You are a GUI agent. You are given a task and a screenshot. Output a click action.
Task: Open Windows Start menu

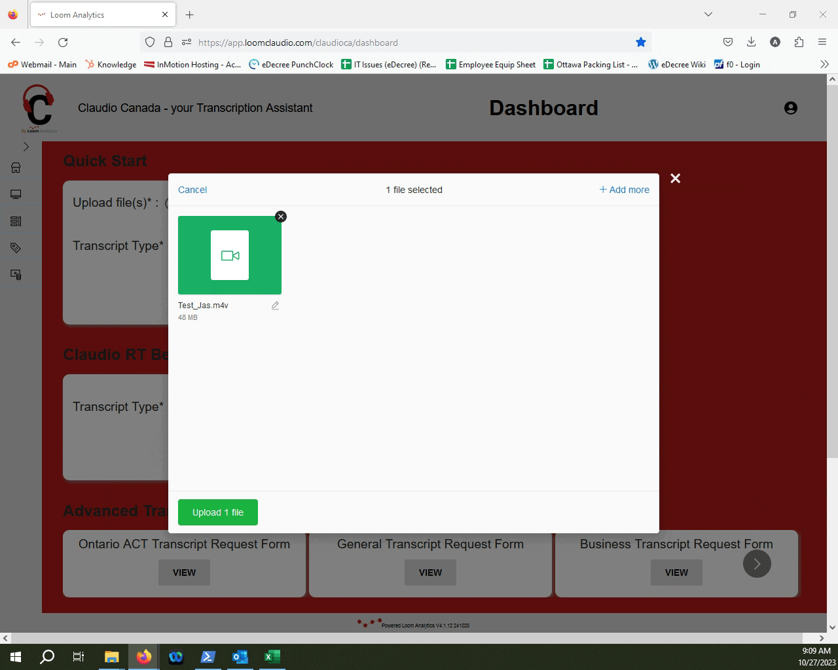[16, 657]
